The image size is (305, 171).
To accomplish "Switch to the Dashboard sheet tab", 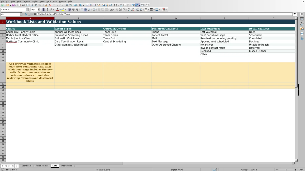I will pos(26,166).
